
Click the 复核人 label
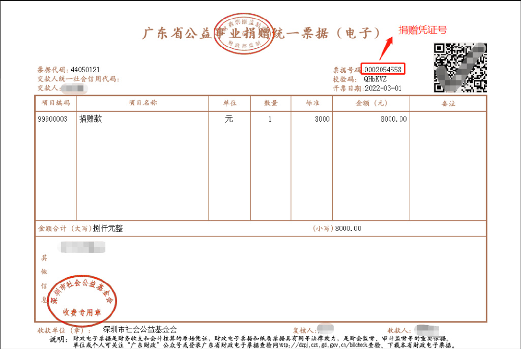[x=305, y=330]
